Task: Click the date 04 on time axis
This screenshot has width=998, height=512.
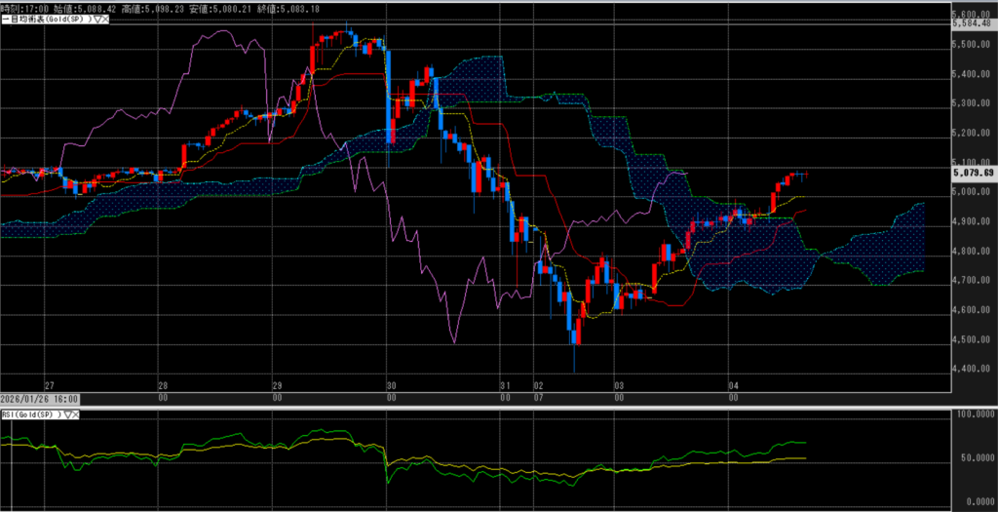Action: coord(733,385)
